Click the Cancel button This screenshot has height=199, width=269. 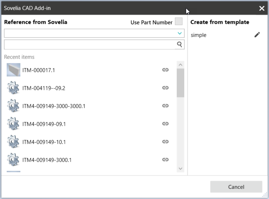pos(236,187)
